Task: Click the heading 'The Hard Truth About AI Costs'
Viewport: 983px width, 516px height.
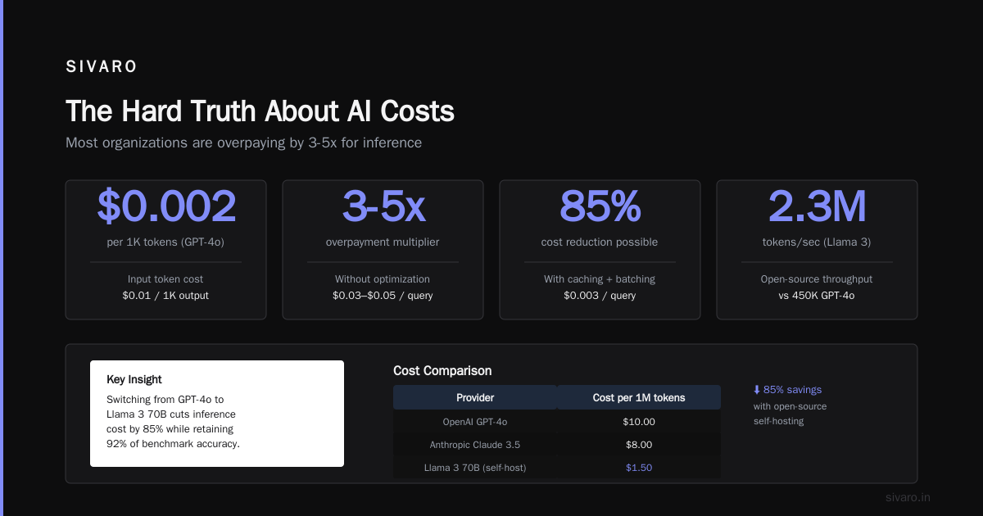Action: pyautogui.click(x=260, y=111)
